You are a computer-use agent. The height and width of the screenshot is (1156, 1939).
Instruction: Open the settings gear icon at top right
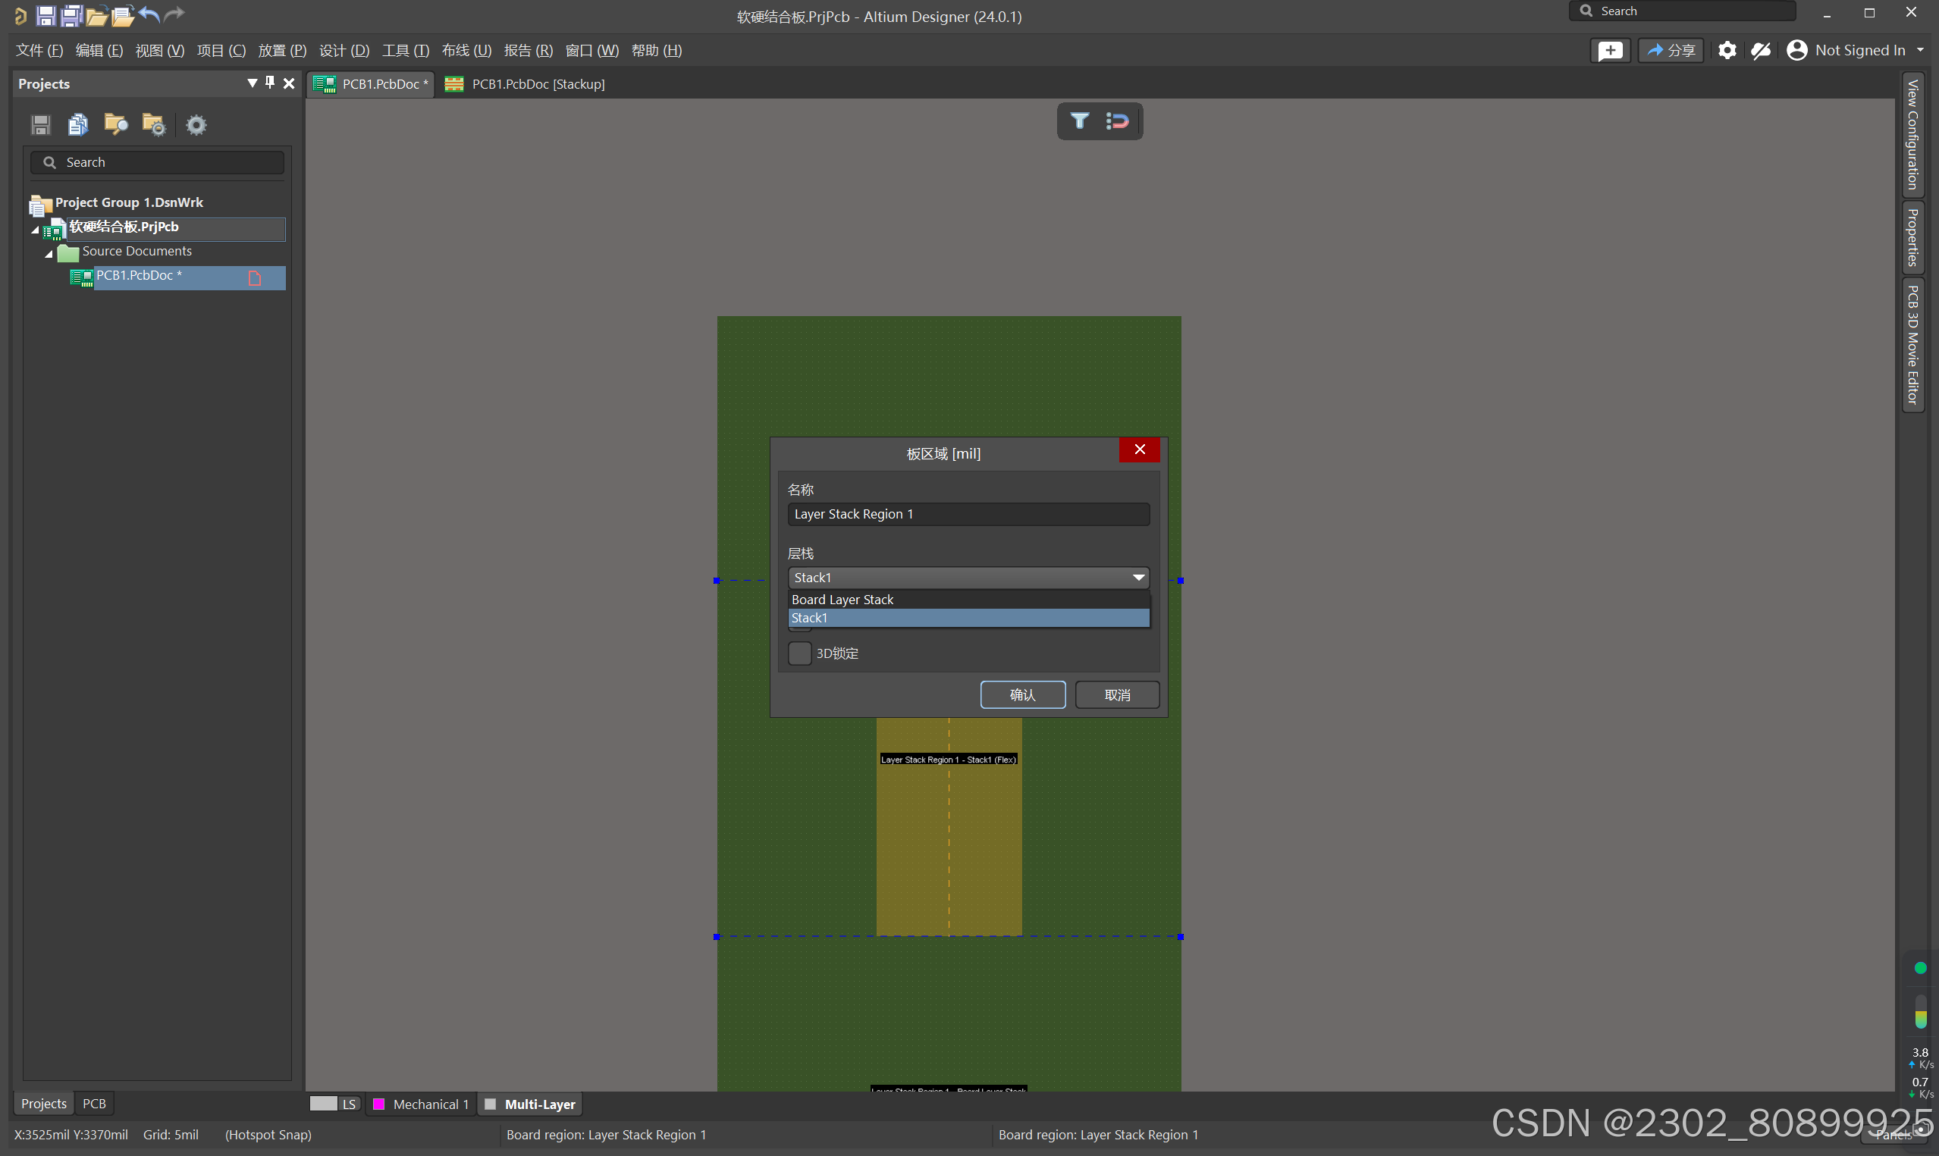point(1727,51)
